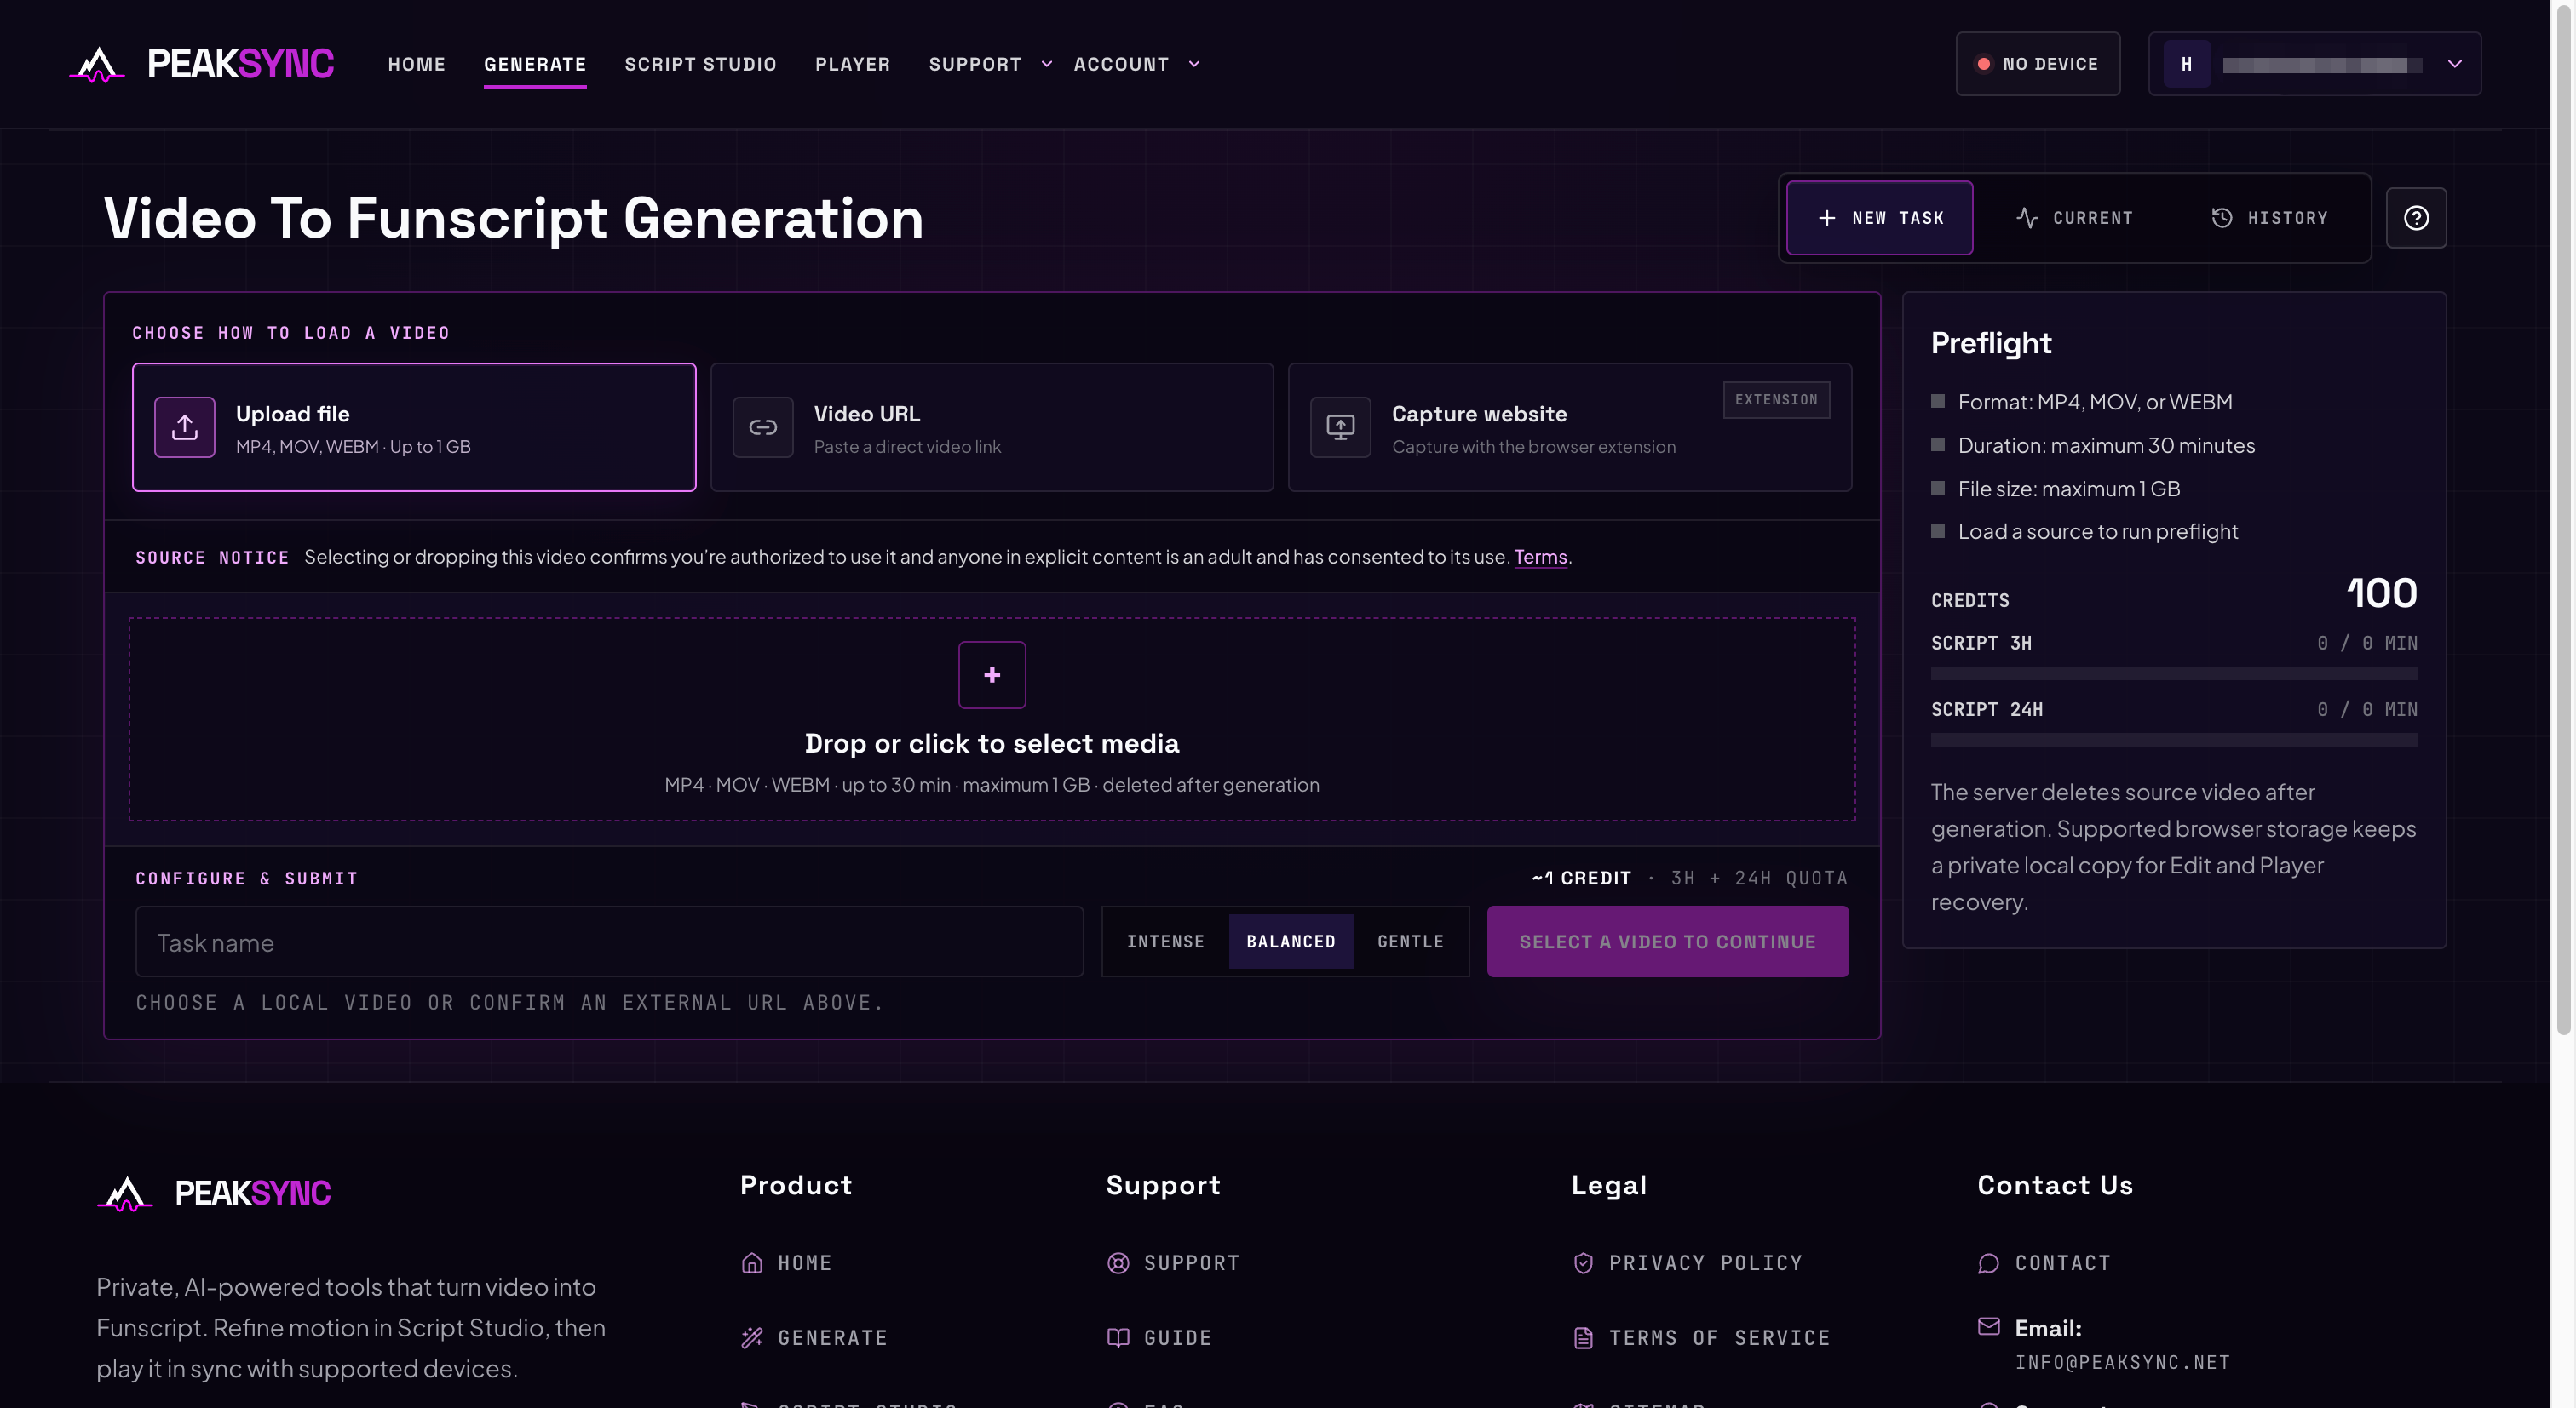Select the Video URL source option
2576x1408 pixels.
tap(992, 426)
